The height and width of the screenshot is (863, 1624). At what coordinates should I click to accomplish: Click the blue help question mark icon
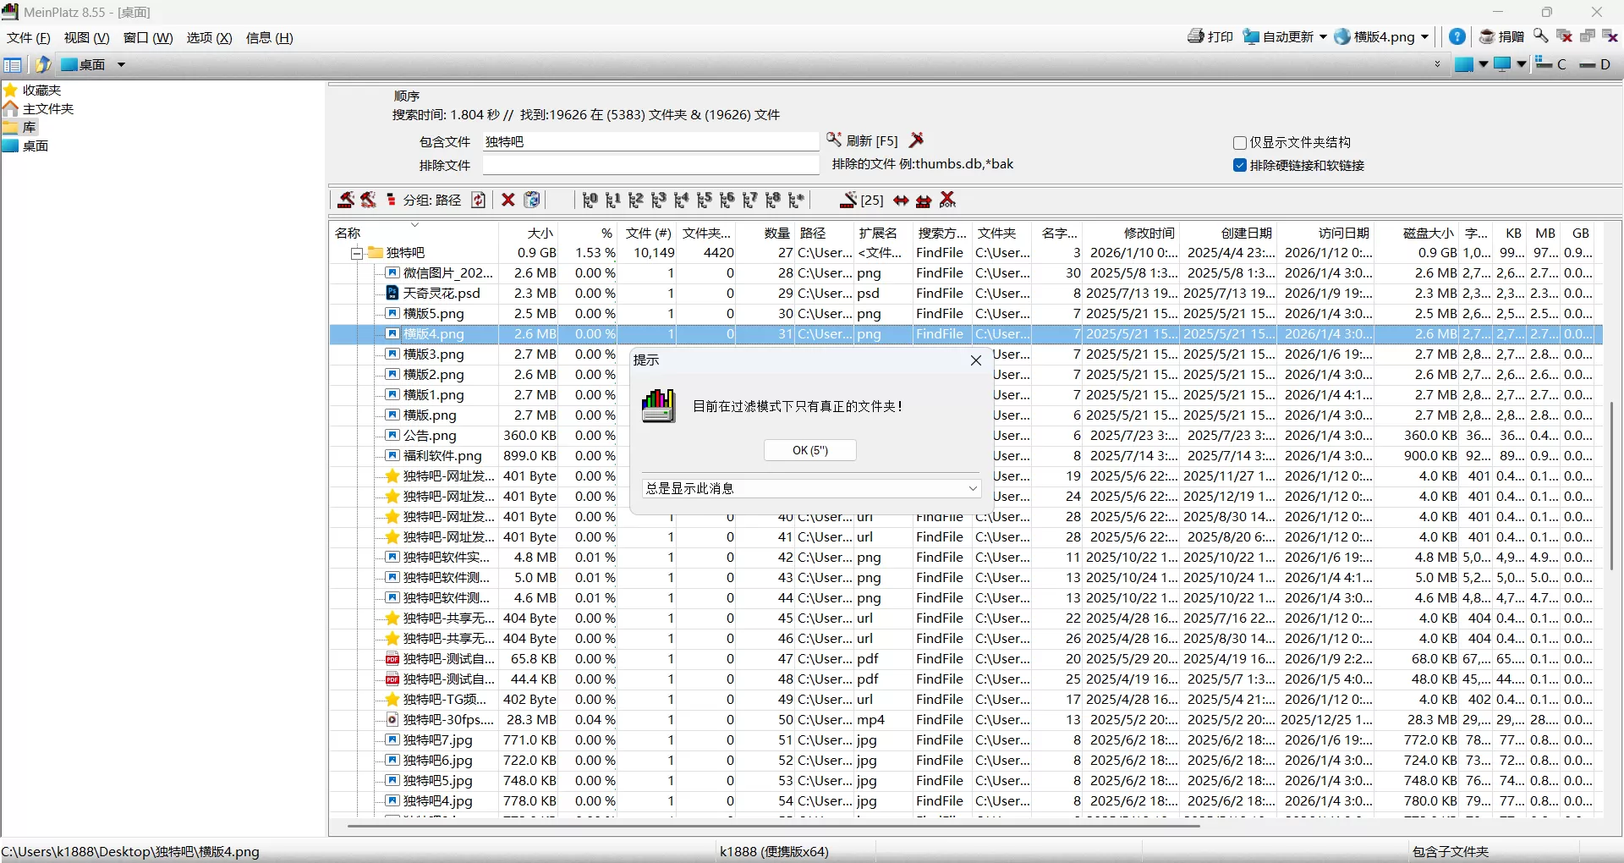tap(1457, 37)
